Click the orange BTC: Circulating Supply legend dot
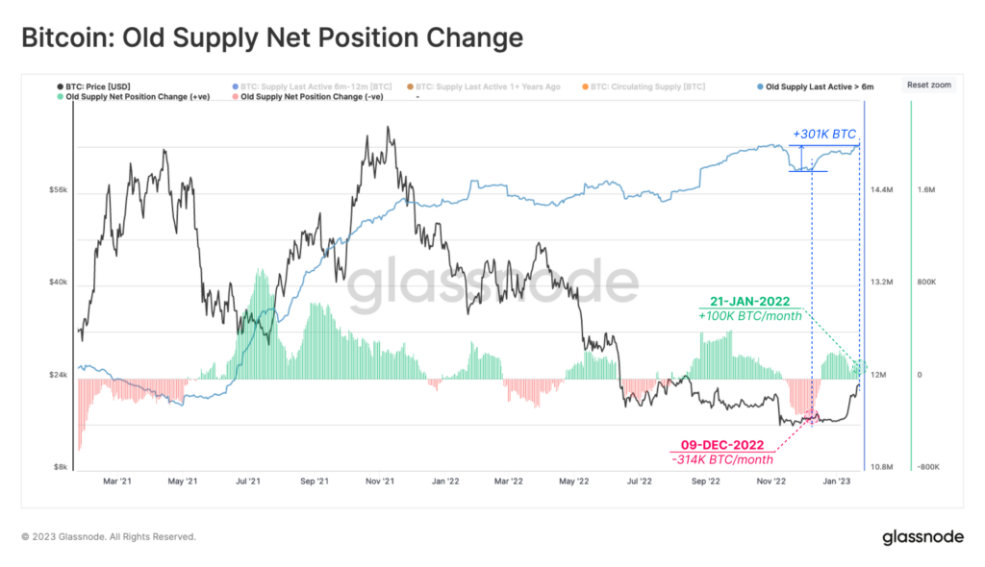This screenshot has height=567, width=985. tap(587, 86)
